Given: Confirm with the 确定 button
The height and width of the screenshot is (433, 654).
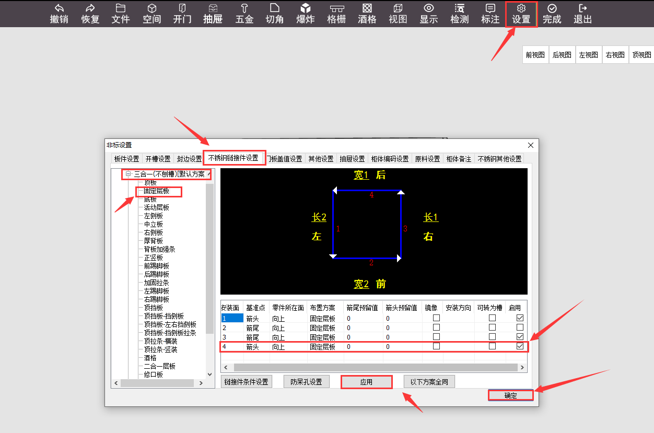Looking at the screenshot, I should click(x=510, y=395).
